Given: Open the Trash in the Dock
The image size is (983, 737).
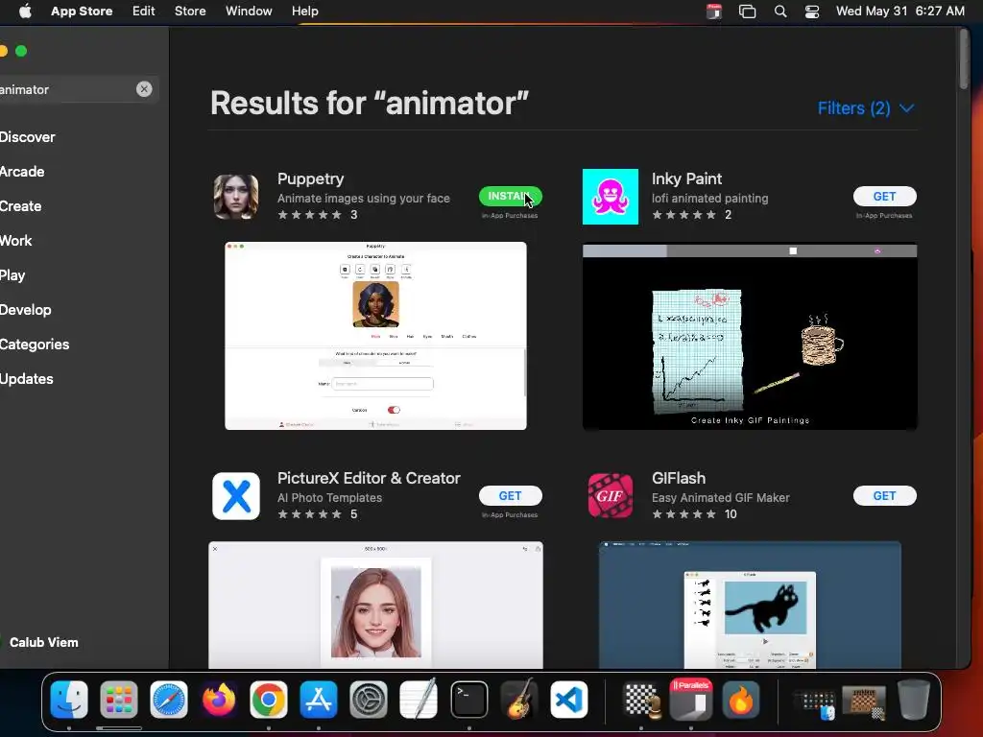Looking at the screenshot, I should (x=914, y=700).
